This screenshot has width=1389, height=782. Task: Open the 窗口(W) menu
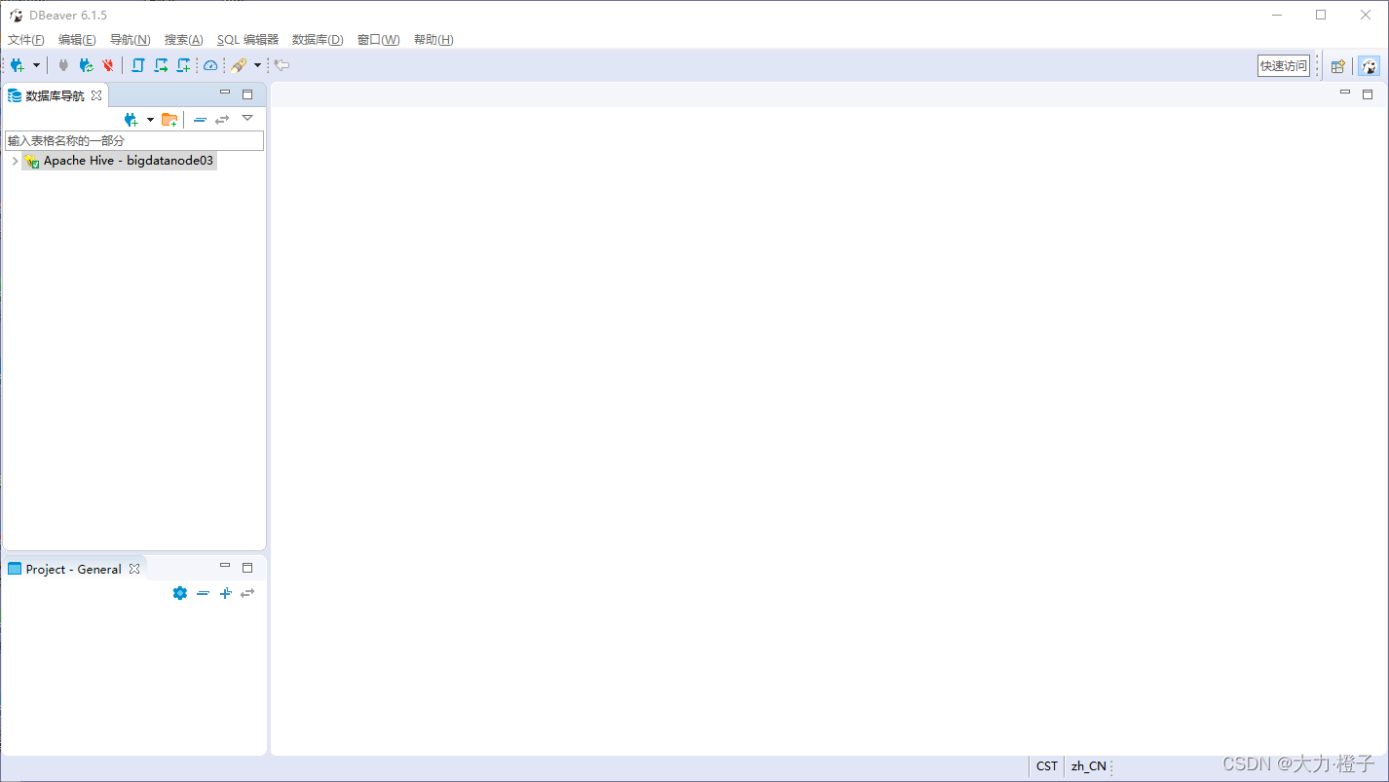[x=378, y=40]
